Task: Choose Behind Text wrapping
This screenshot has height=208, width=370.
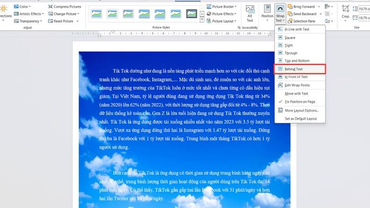Action: pos(300,69)
